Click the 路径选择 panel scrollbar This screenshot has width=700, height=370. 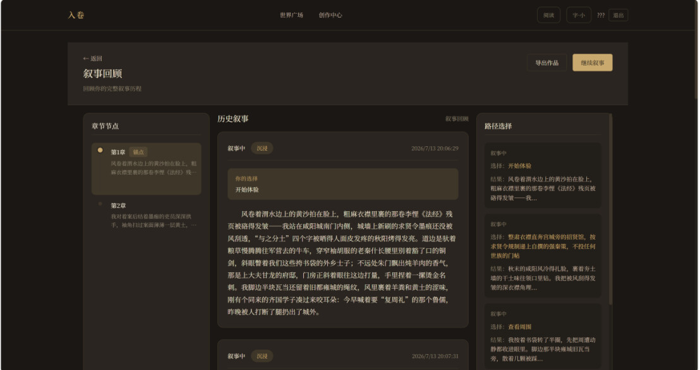pos(610,209)
